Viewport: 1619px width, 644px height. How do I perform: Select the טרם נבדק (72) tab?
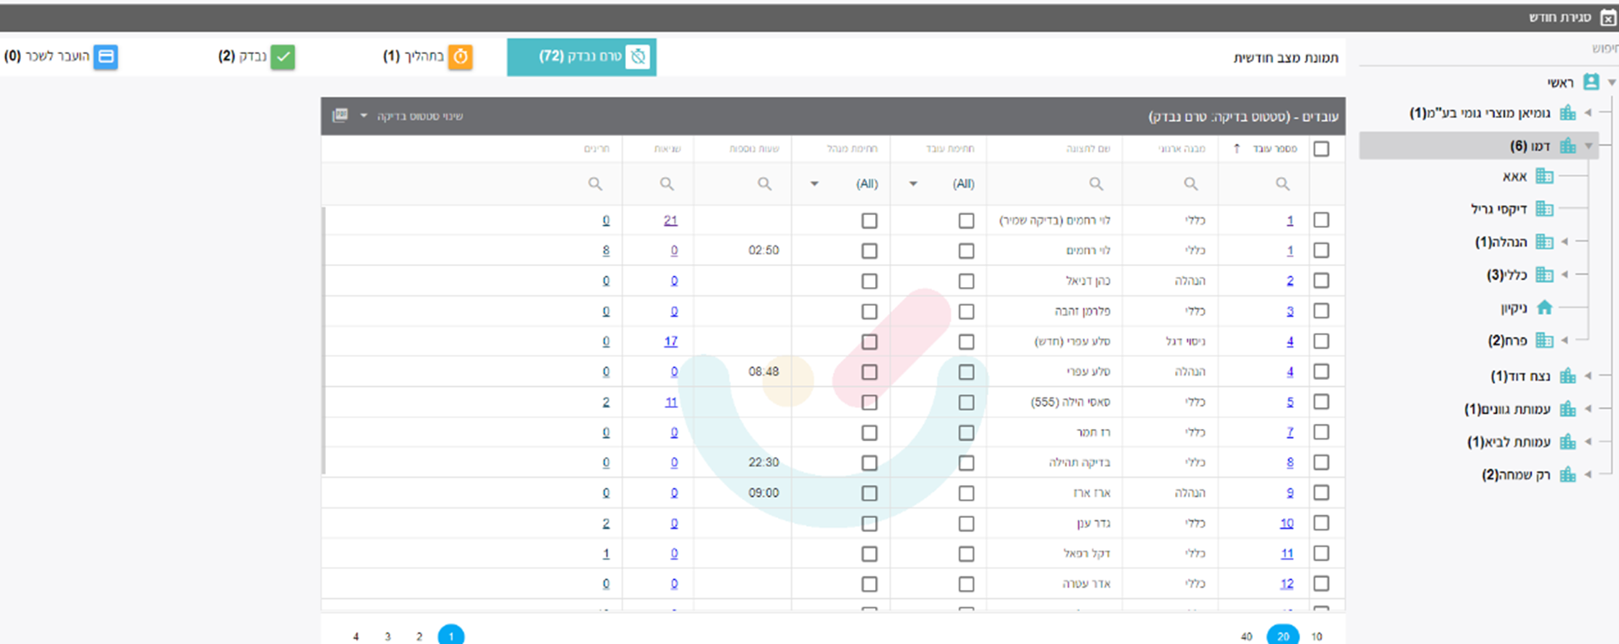point(581,57)
